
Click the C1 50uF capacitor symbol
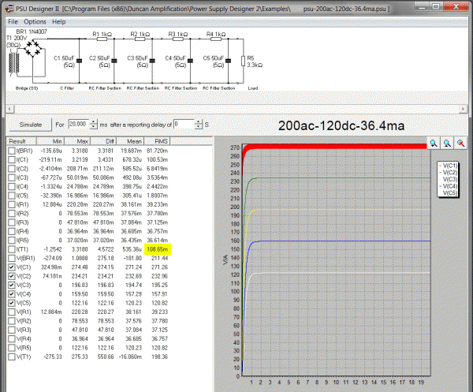click(x=80, y=61)
